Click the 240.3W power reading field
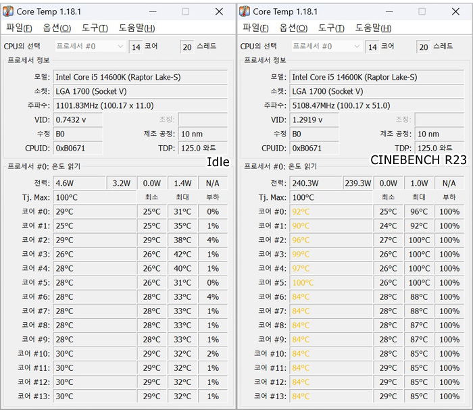The height and width of the screenshot is (412, 473). (316, 183)
